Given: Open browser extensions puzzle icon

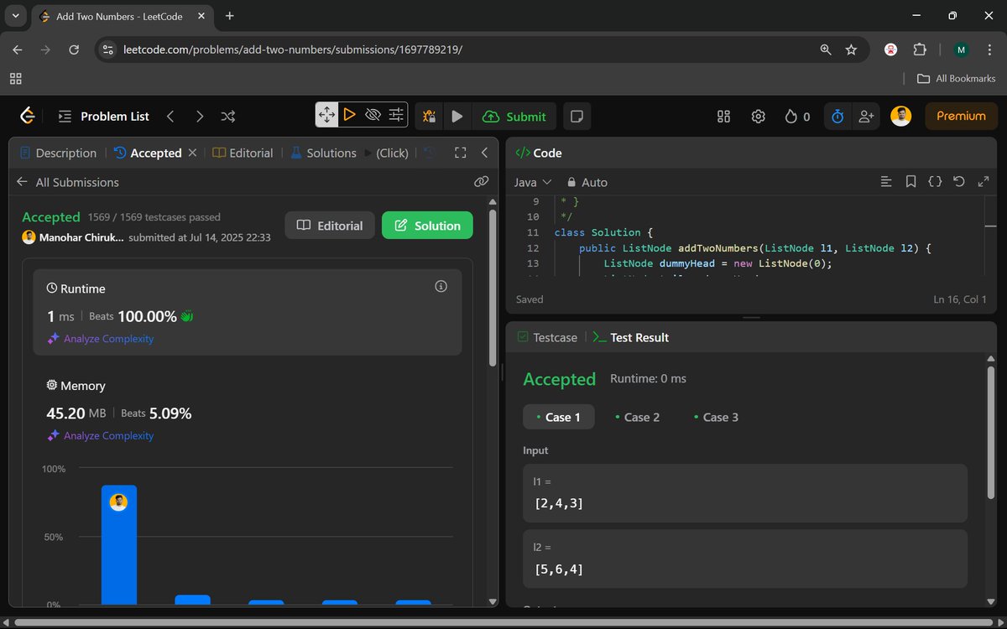Looking at the screenshot, I should pos(920,49).
